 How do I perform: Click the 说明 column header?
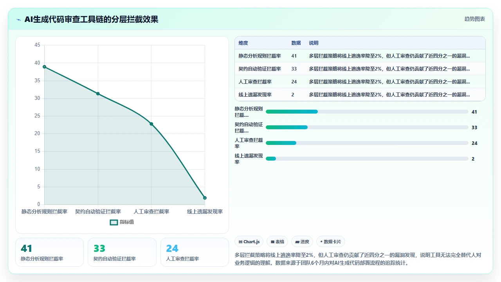314,43
